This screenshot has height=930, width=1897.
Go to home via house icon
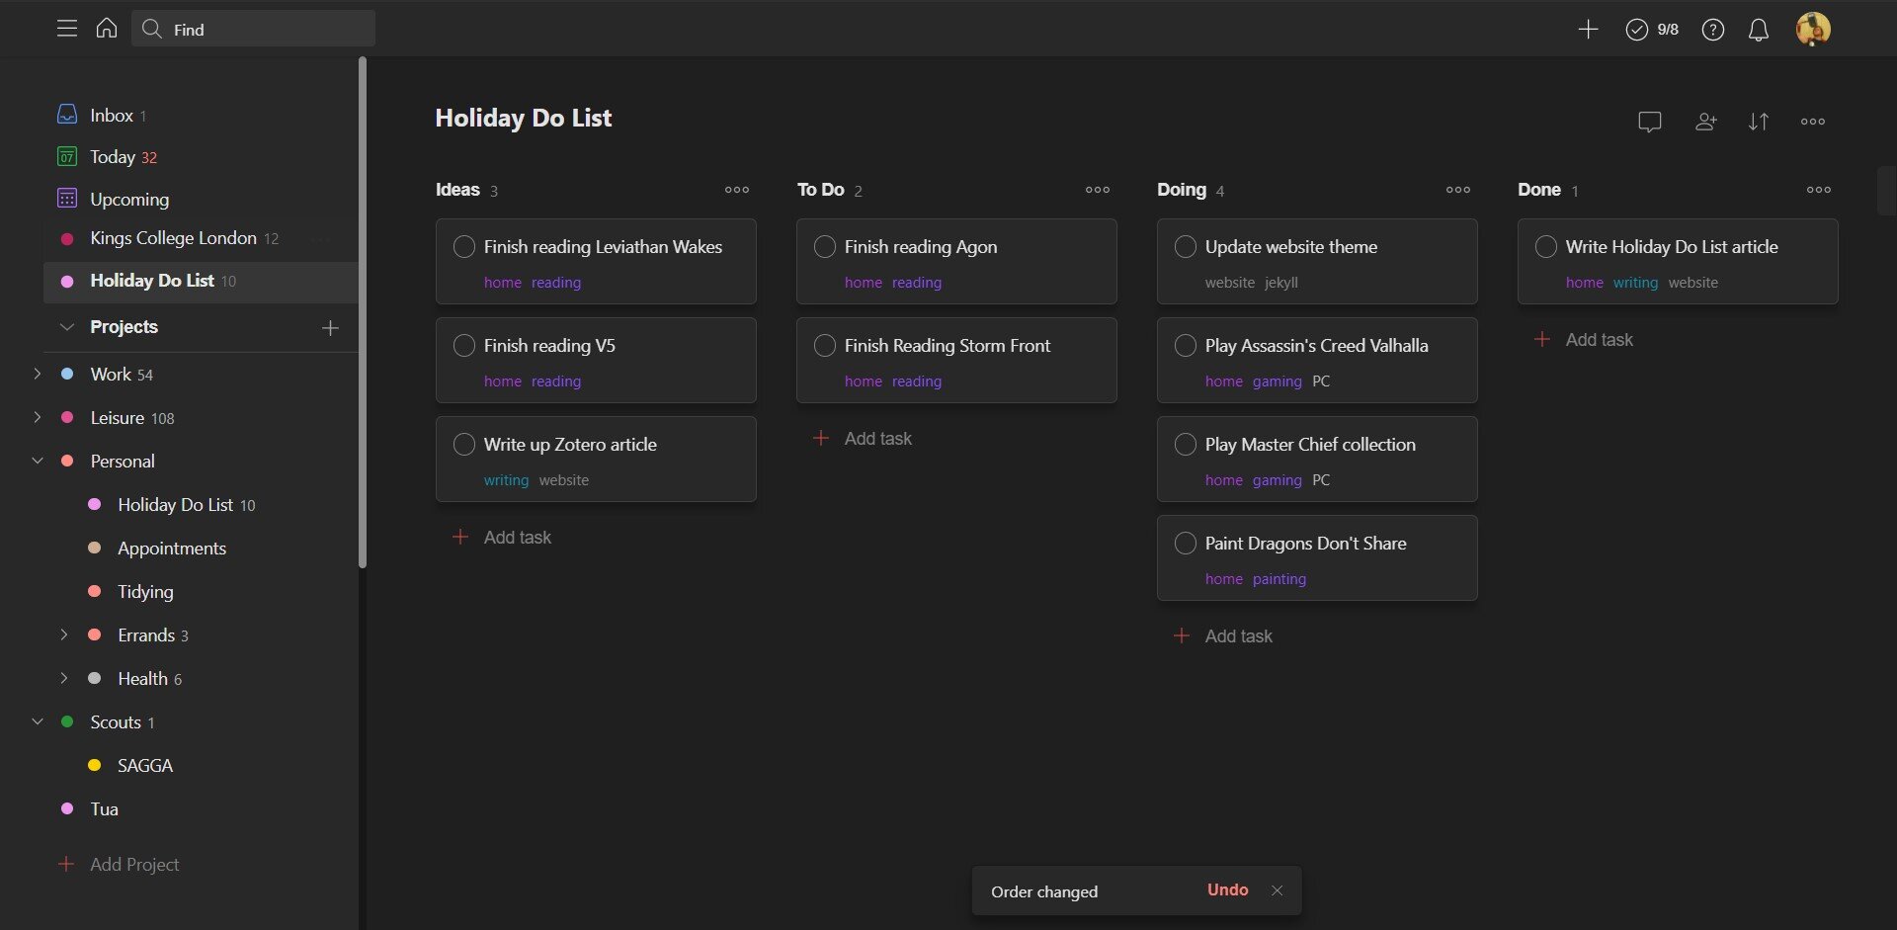tap(107, 29)
